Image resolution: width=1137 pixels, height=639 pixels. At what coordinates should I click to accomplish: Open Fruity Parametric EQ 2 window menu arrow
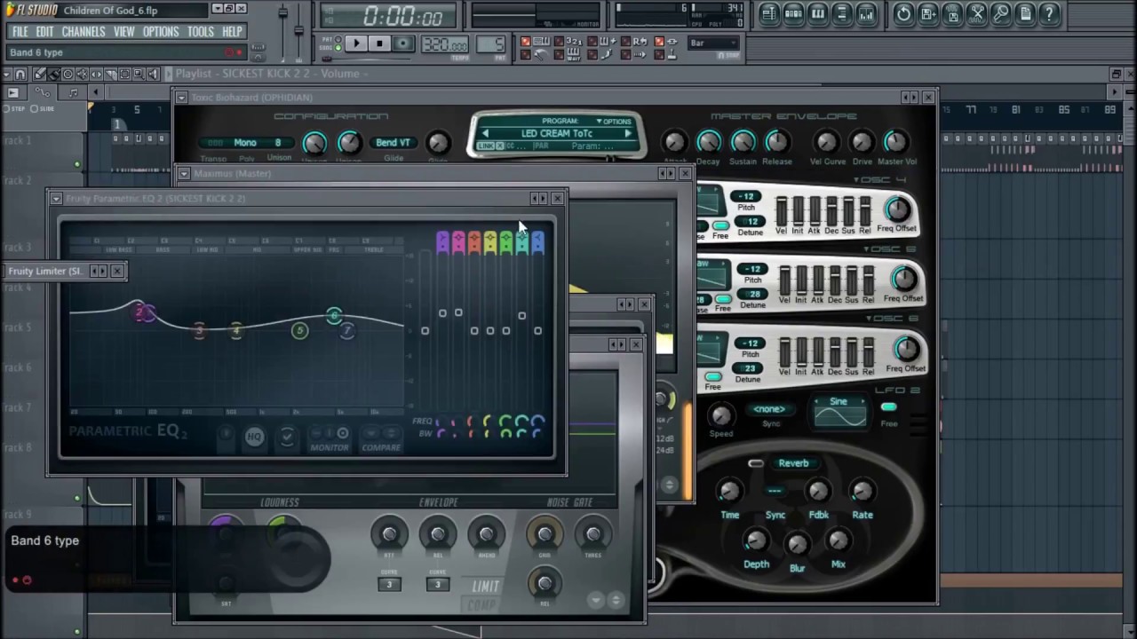(x=56, y=199)
